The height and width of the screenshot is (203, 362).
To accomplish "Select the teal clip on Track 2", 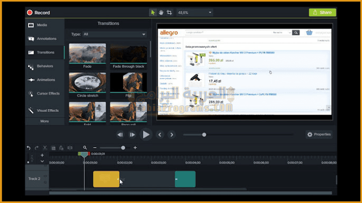I will [185, 179].
